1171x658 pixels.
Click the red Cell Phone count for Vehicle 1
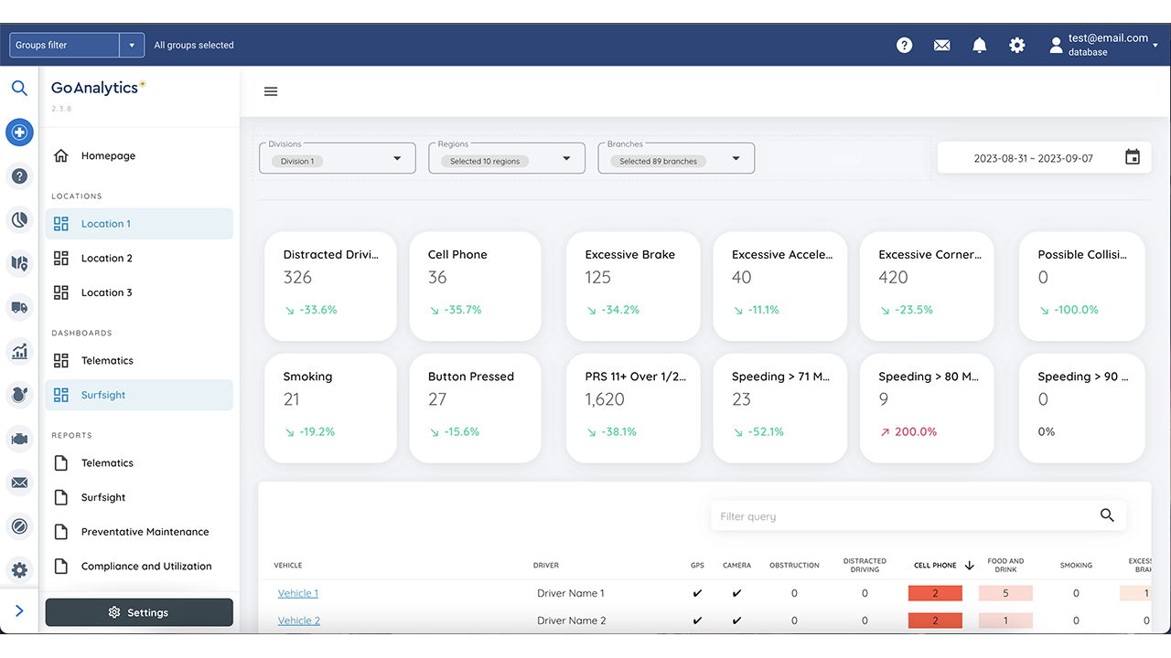coord(935,592)
